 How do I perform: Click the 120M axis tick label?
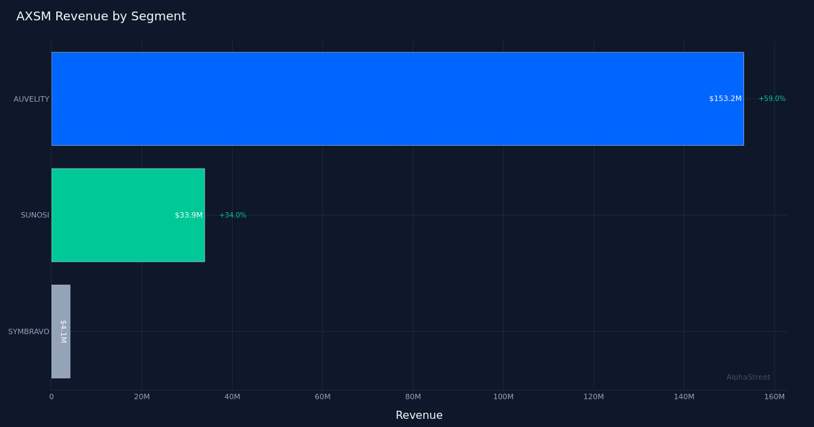point(594,397)
